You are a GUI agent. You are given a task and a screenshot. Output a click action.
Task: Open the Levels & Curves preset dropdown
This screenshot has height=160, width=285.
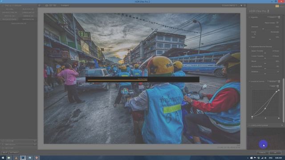[x=274, y=81]
